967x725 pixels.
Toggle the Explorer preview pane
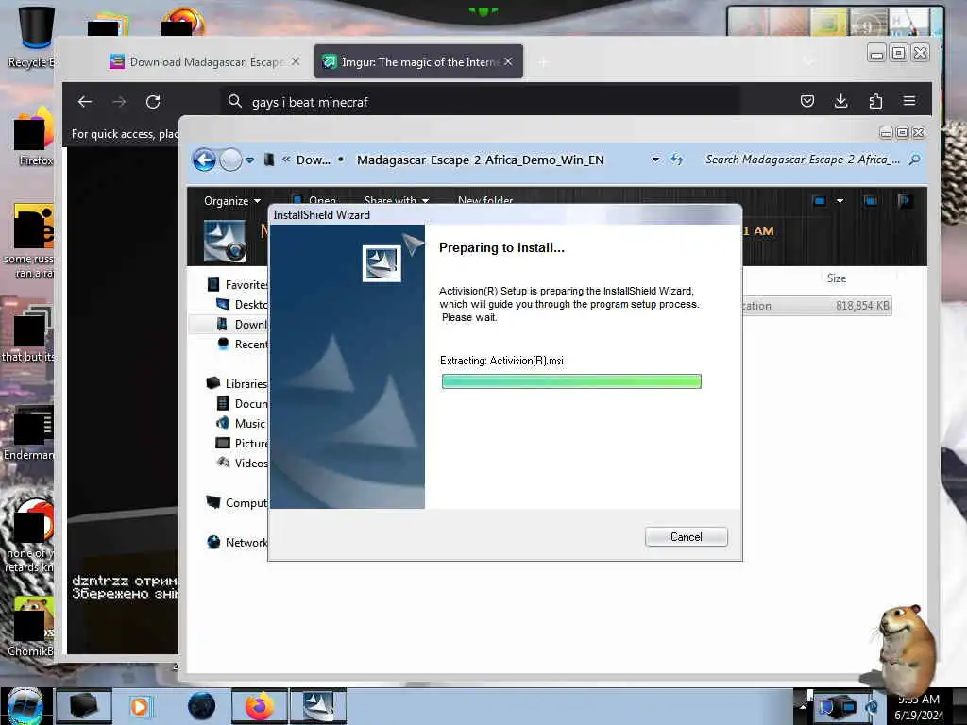(x=870, y=201)
